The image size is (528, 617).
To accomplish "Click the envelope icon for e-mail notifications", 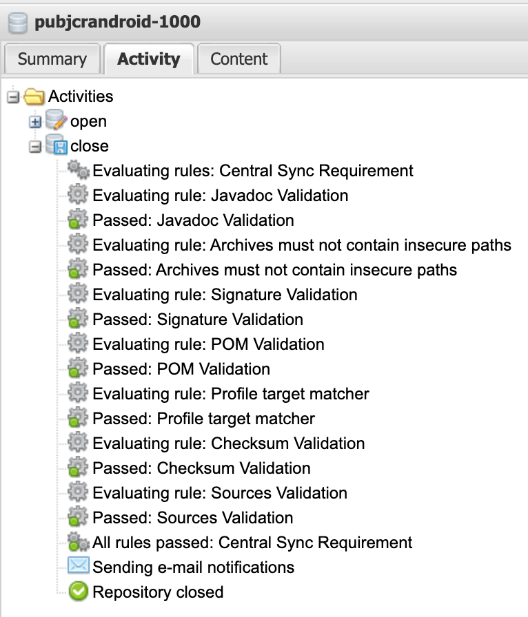I will pos(79,565).
